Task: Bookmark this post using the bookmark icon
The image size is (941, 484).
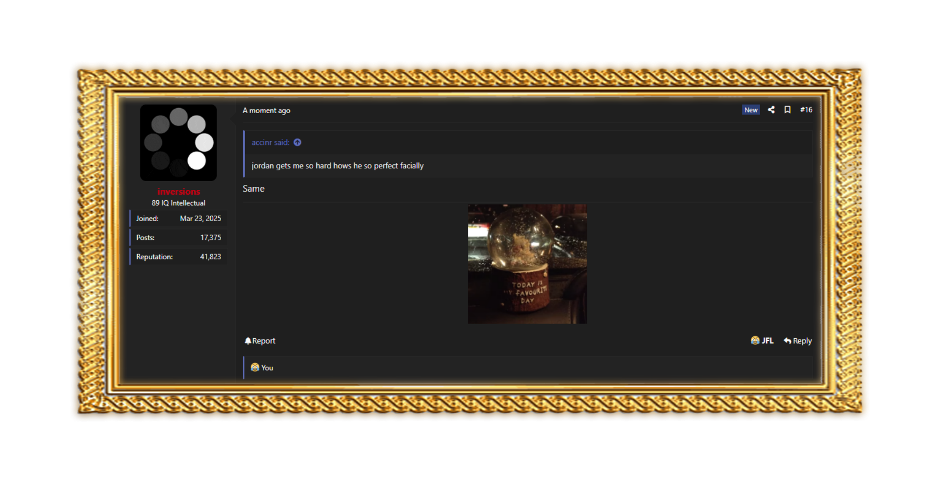Action: pos(787,110)
